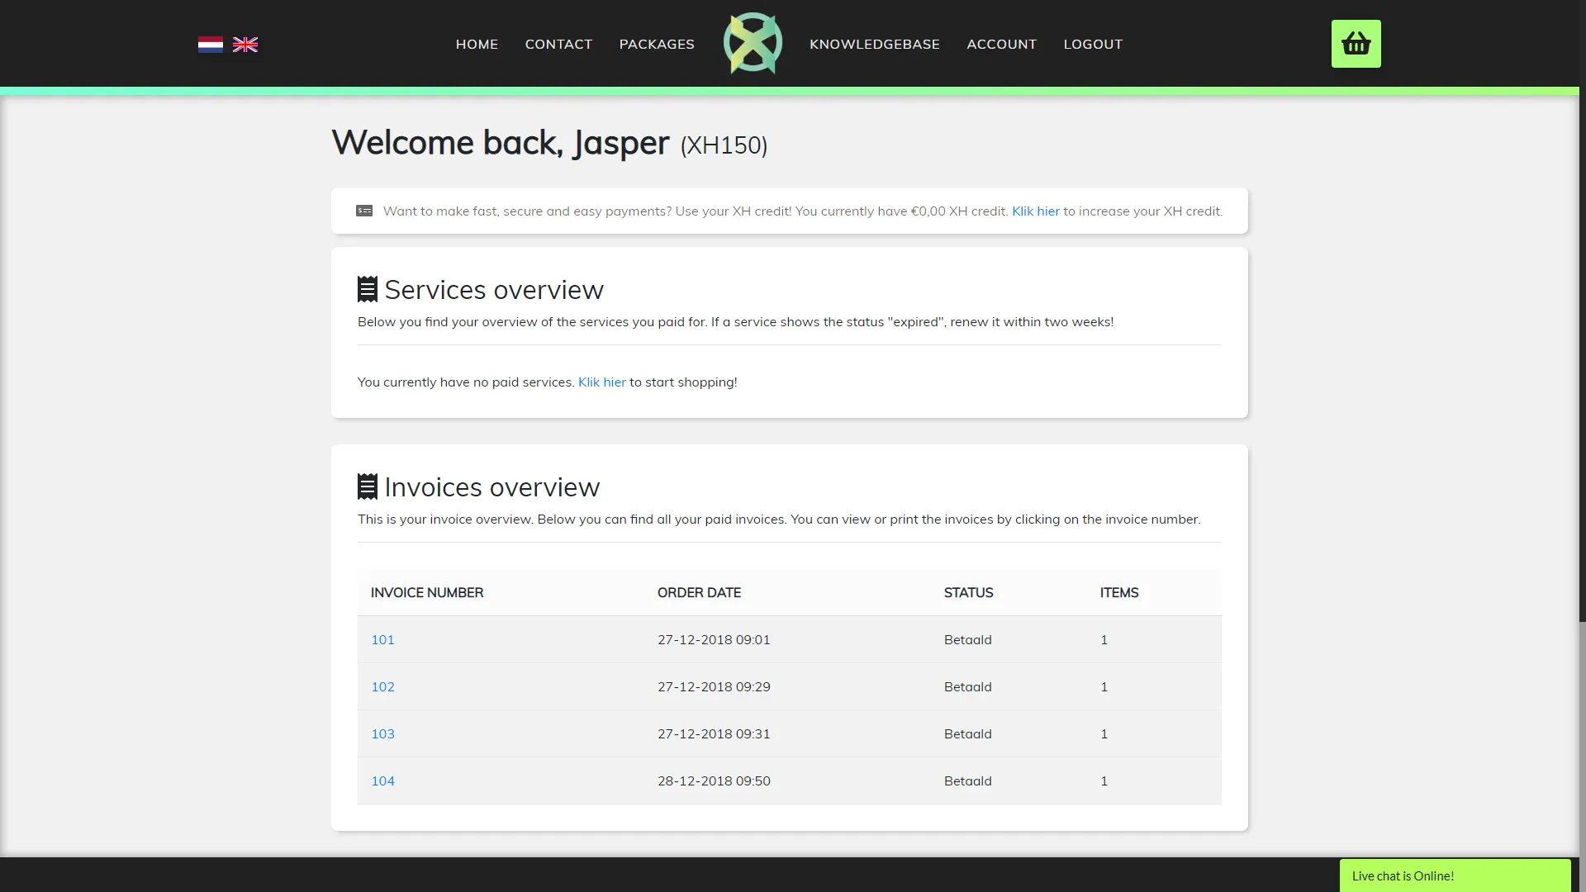Open the 'Live chat is Online!' widget

point(1455,875)
